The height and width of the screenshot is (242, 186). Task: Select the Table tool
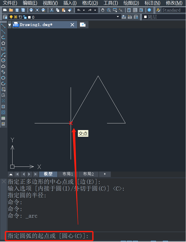click(x=3, y=118)
